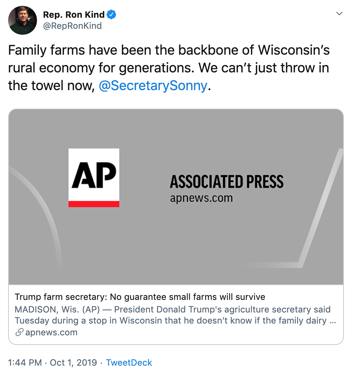
Task: Click the red bar under the AP logo
Action: click(94, 204)
